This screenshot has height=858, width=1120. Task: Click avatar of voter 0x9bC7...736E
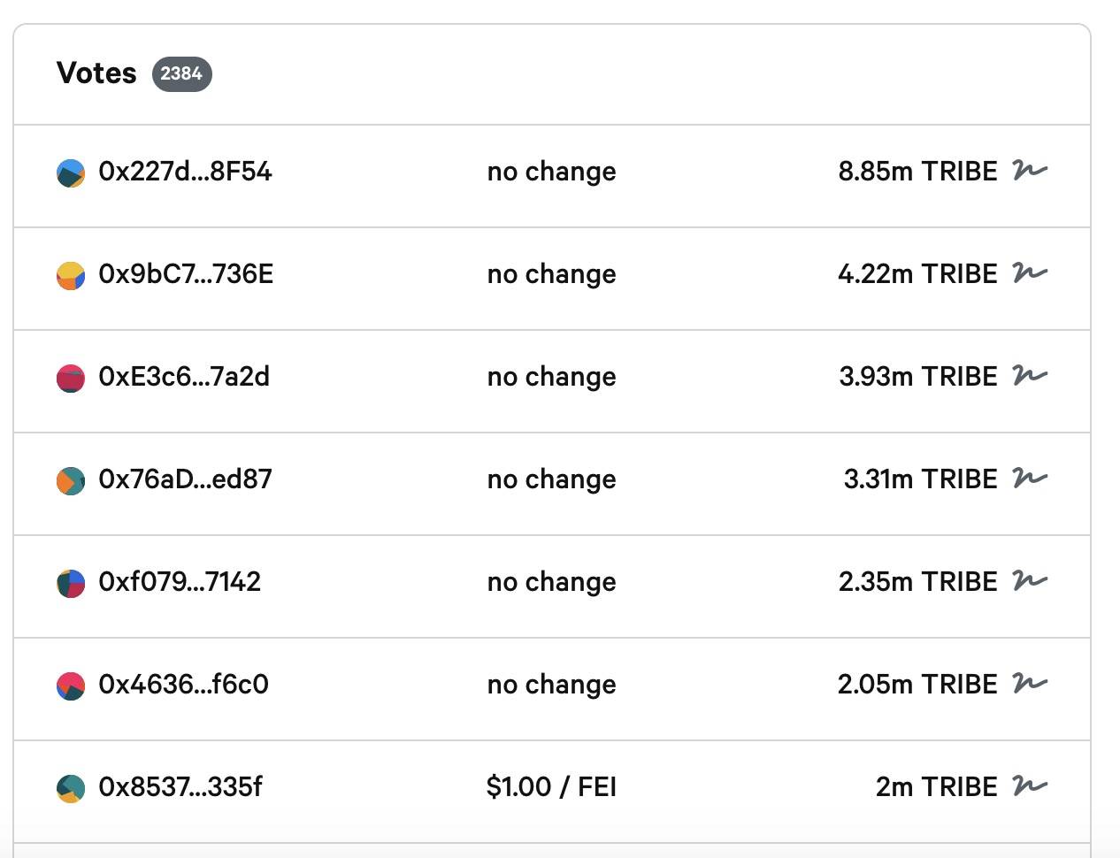pos(71,276)
